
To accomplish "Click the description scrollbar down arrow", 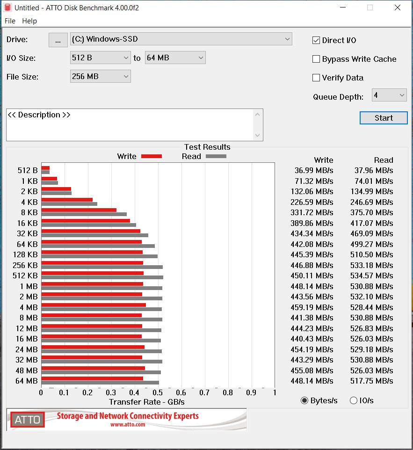I will (257, 135).
